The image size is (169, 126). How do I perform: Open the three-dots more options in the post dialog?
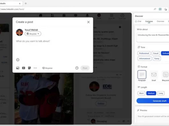[35, 68]
